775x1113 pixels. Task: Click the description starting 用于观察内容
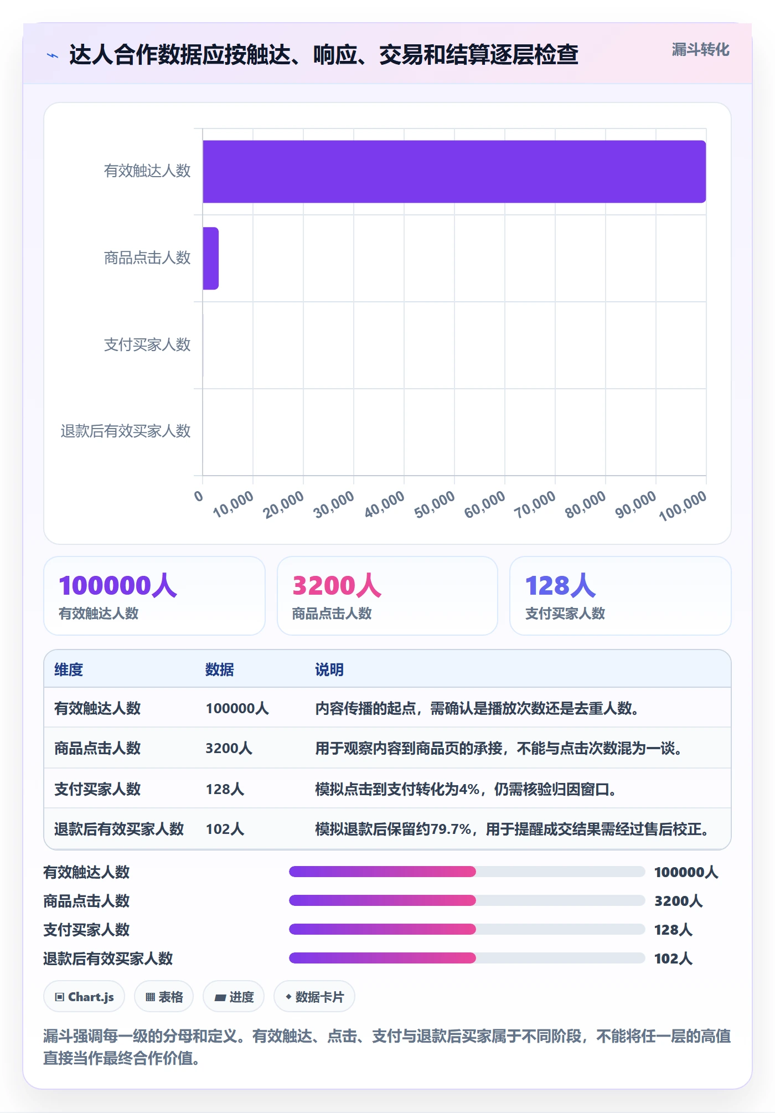(x=499, y=748)
